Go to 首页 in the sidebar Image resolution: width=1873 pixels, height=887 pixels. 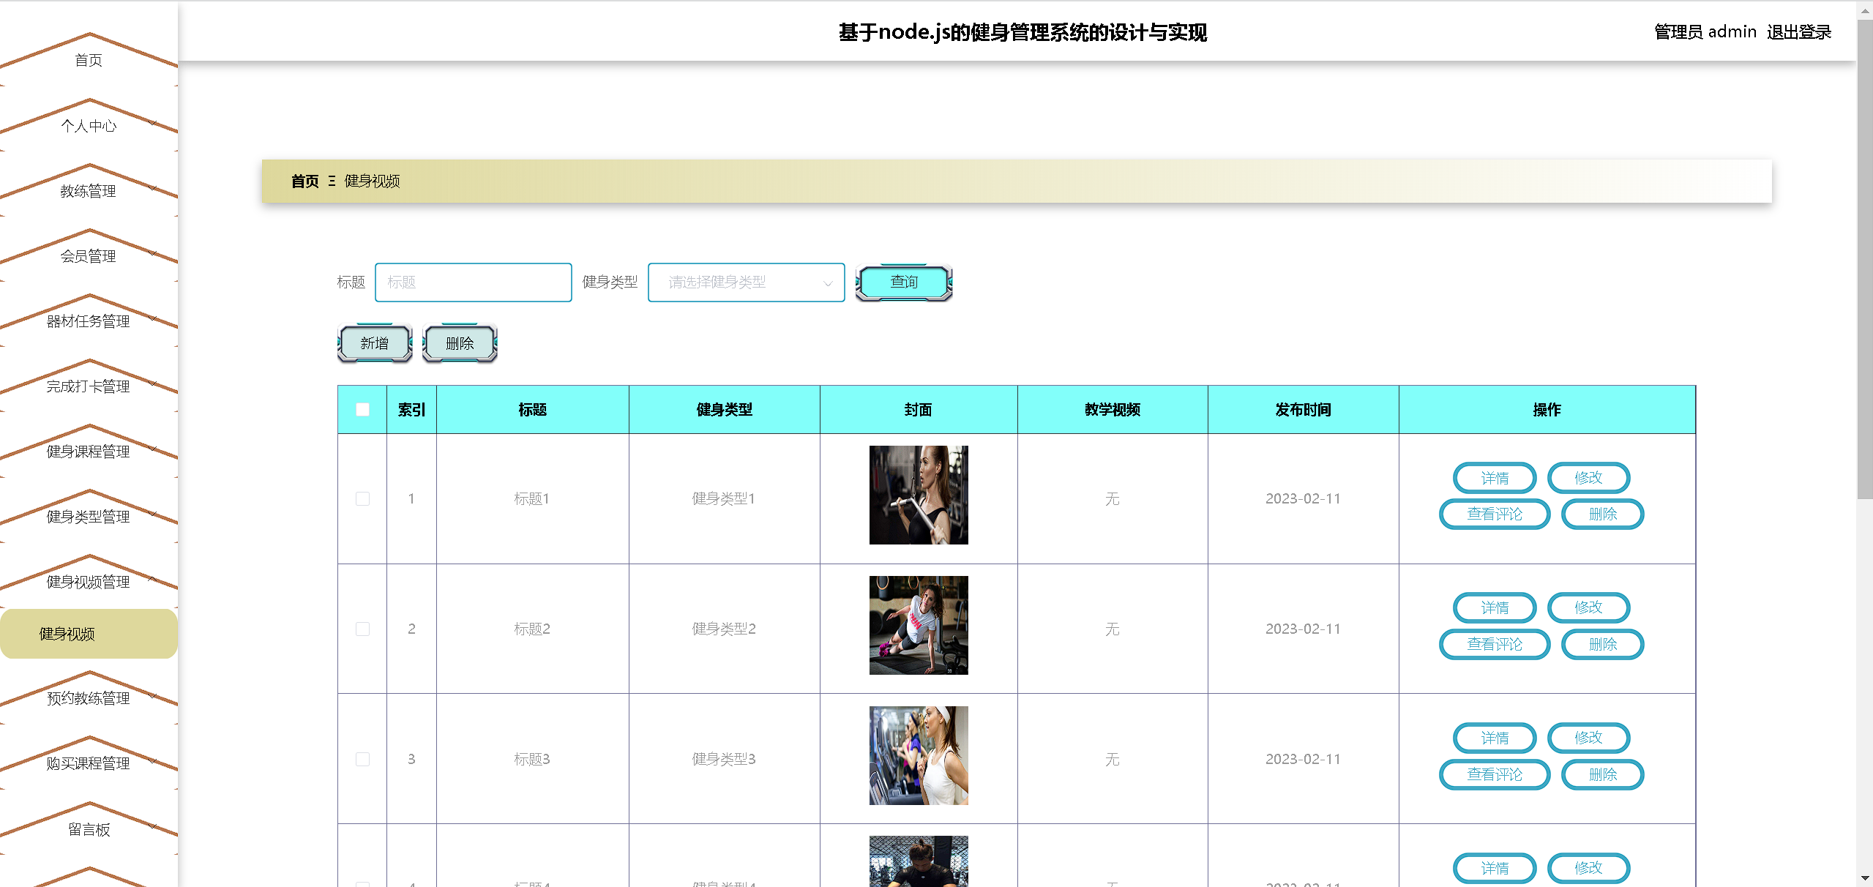click(89, 60)
